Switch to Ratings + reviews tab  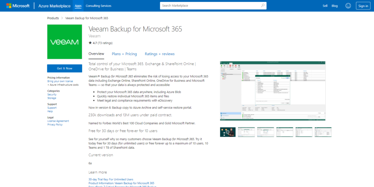point(160,54)
